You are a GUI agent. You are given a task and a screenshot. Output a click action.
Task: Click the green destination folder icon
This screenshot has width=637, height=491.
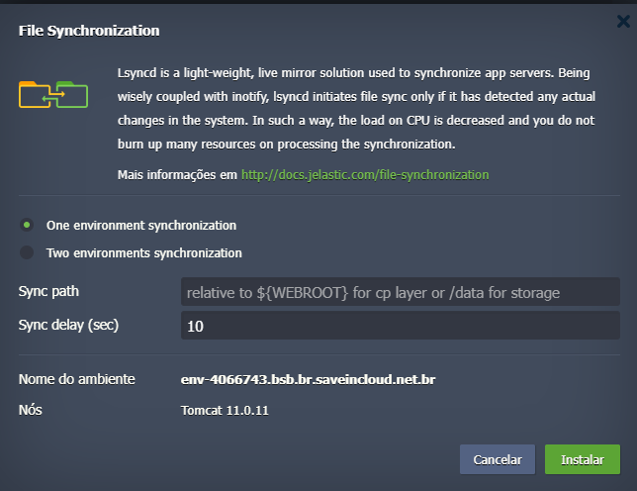click(x=73, y=93)
